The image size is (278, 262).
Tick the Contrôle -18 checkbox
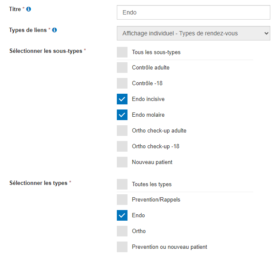point(122,83)
